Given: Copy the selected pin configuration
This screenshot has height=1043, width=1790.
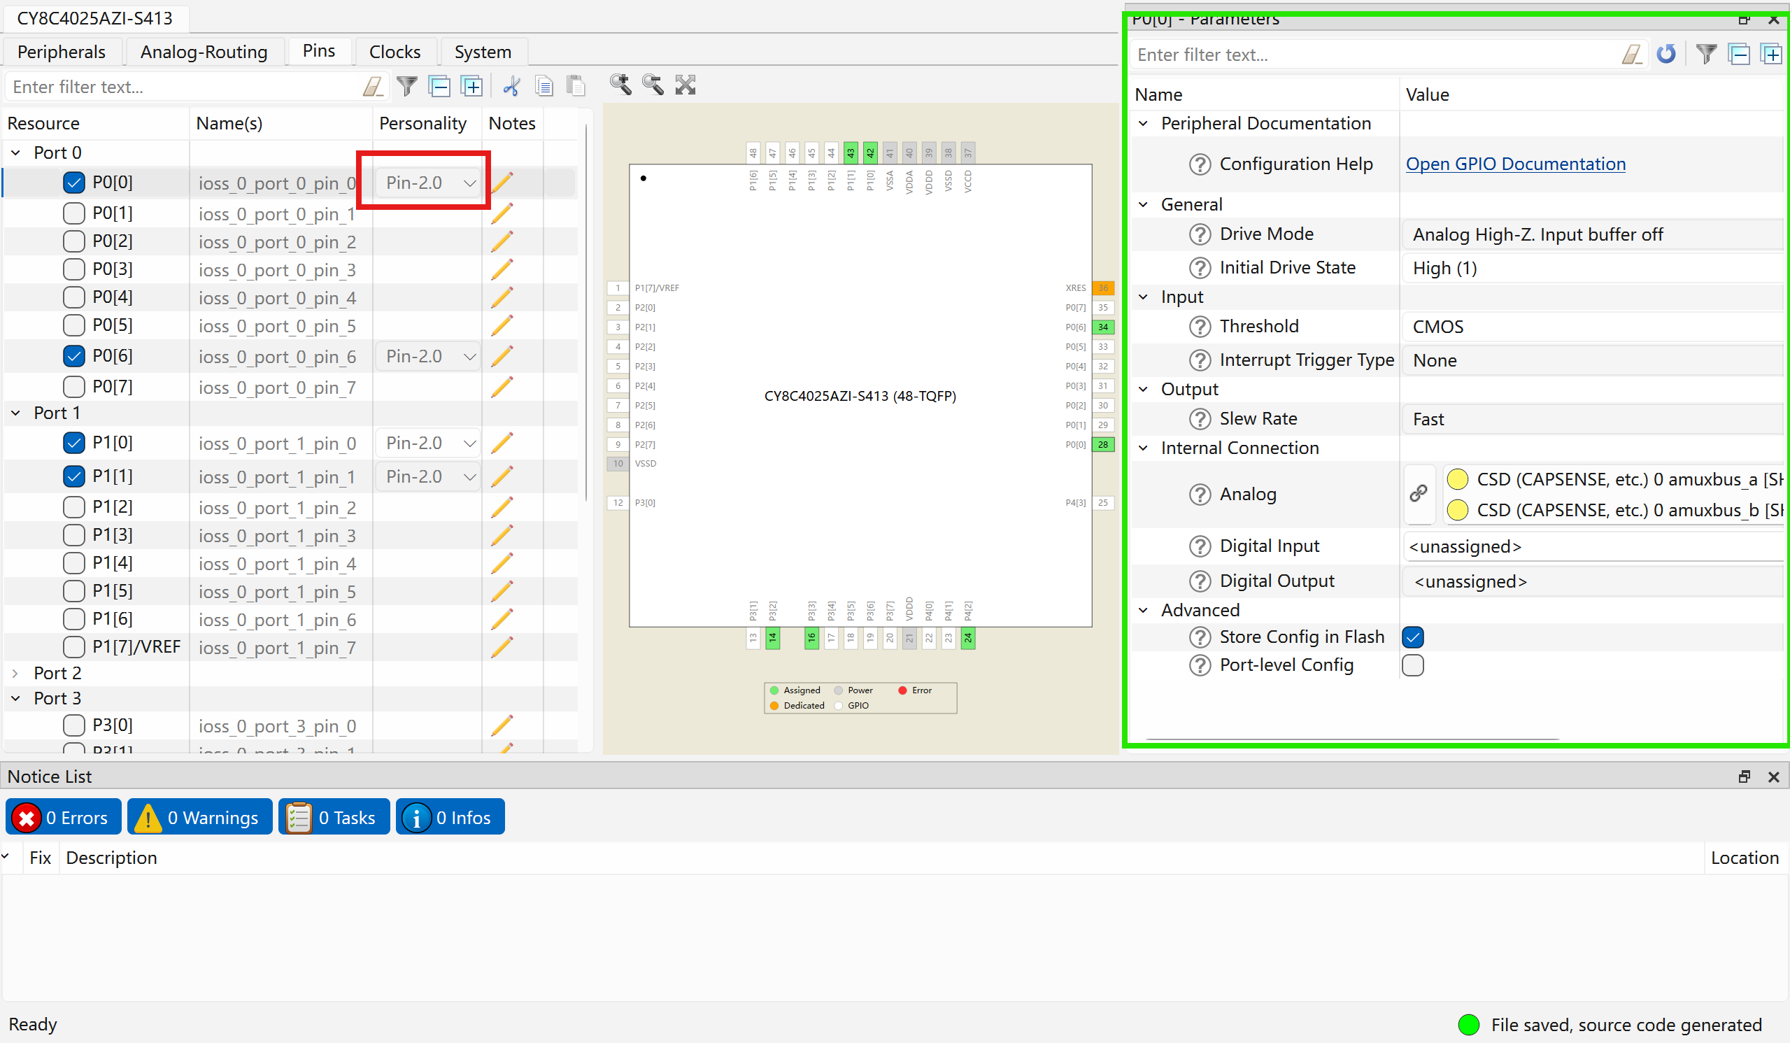Looking at the screenshot, I should tap(544, 87).
